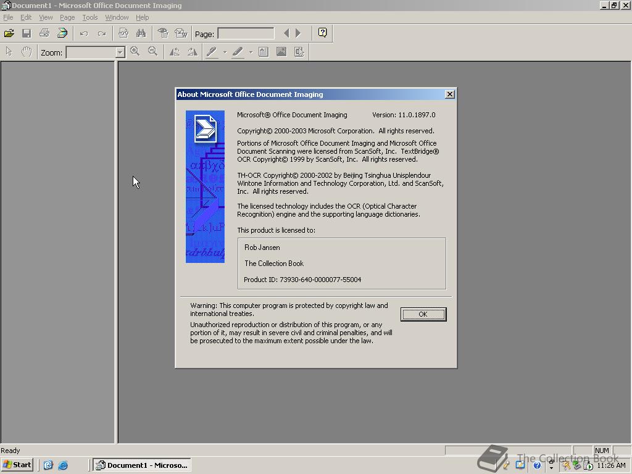Click the Save floppy disk icon
632x474 pixels.
[27, 33]
